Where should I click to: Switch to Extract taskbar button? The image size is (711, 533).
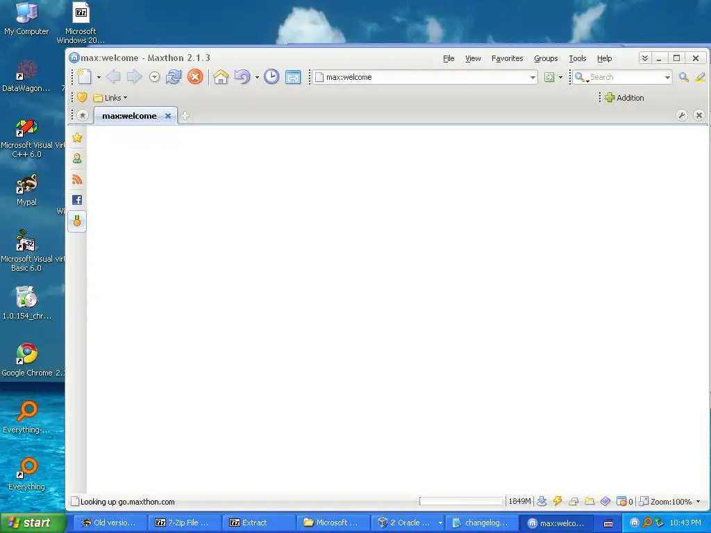(x=260, y=523)
